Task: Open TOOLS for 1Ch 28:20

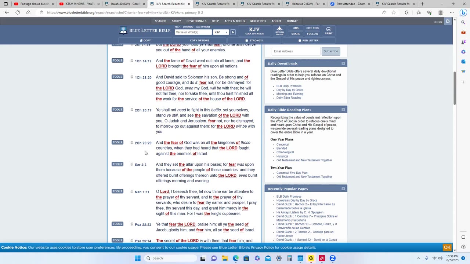Action: point(117,77)
